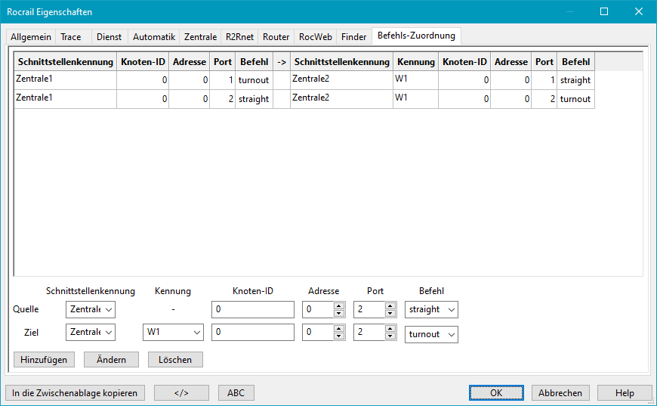This screenshot has height=406, width=657.
Task: Go to the RocWeb tab
Action: click(315, 36)
